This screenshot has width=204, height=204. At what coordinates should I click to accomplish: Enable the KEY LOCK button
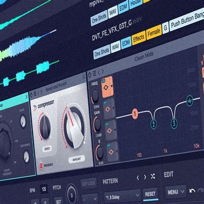pyautogui.click(x=89, y=184)
